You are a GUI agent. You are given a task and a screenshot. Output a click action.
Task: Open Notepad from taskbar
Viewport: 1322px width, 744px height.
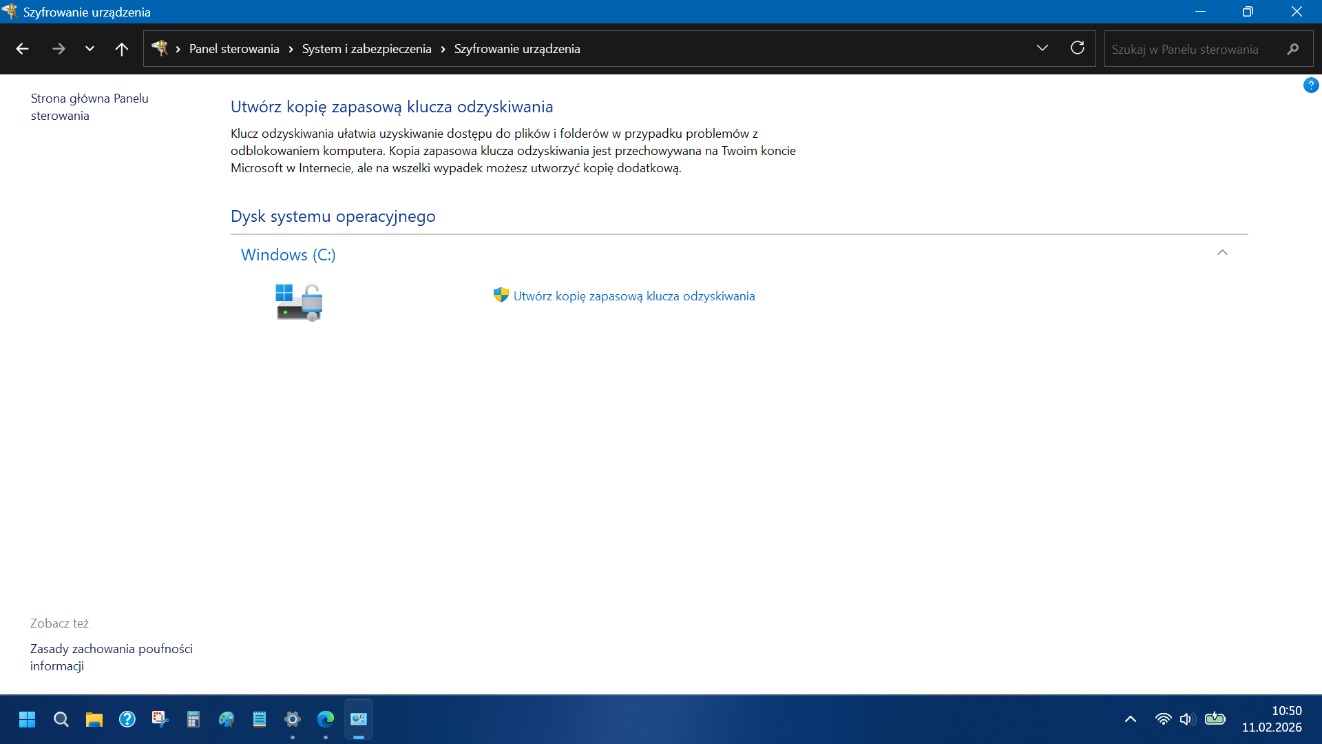pyautogui.click(x=259, y=719)
